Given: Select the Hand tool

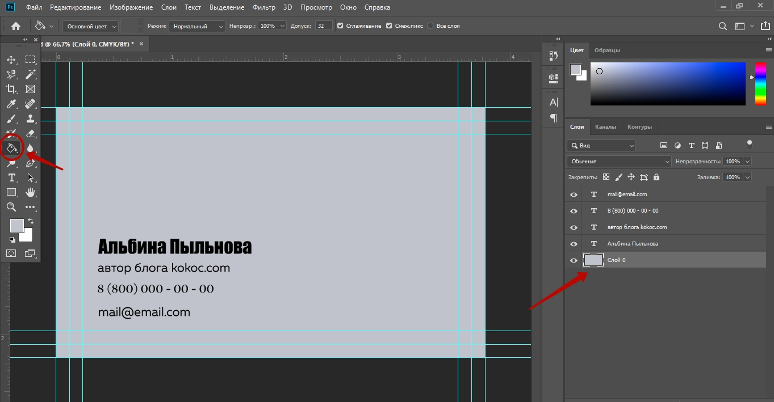Looking at the screenshot, I should pos(30,192).
